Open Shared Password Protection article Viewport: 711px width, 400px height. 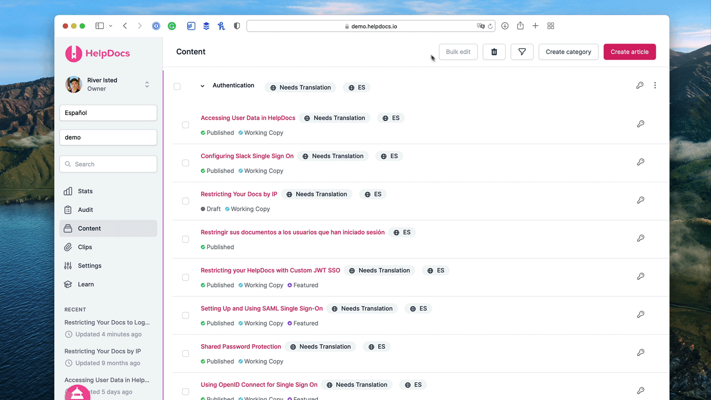pyautogui.click(x=241, y=347)
